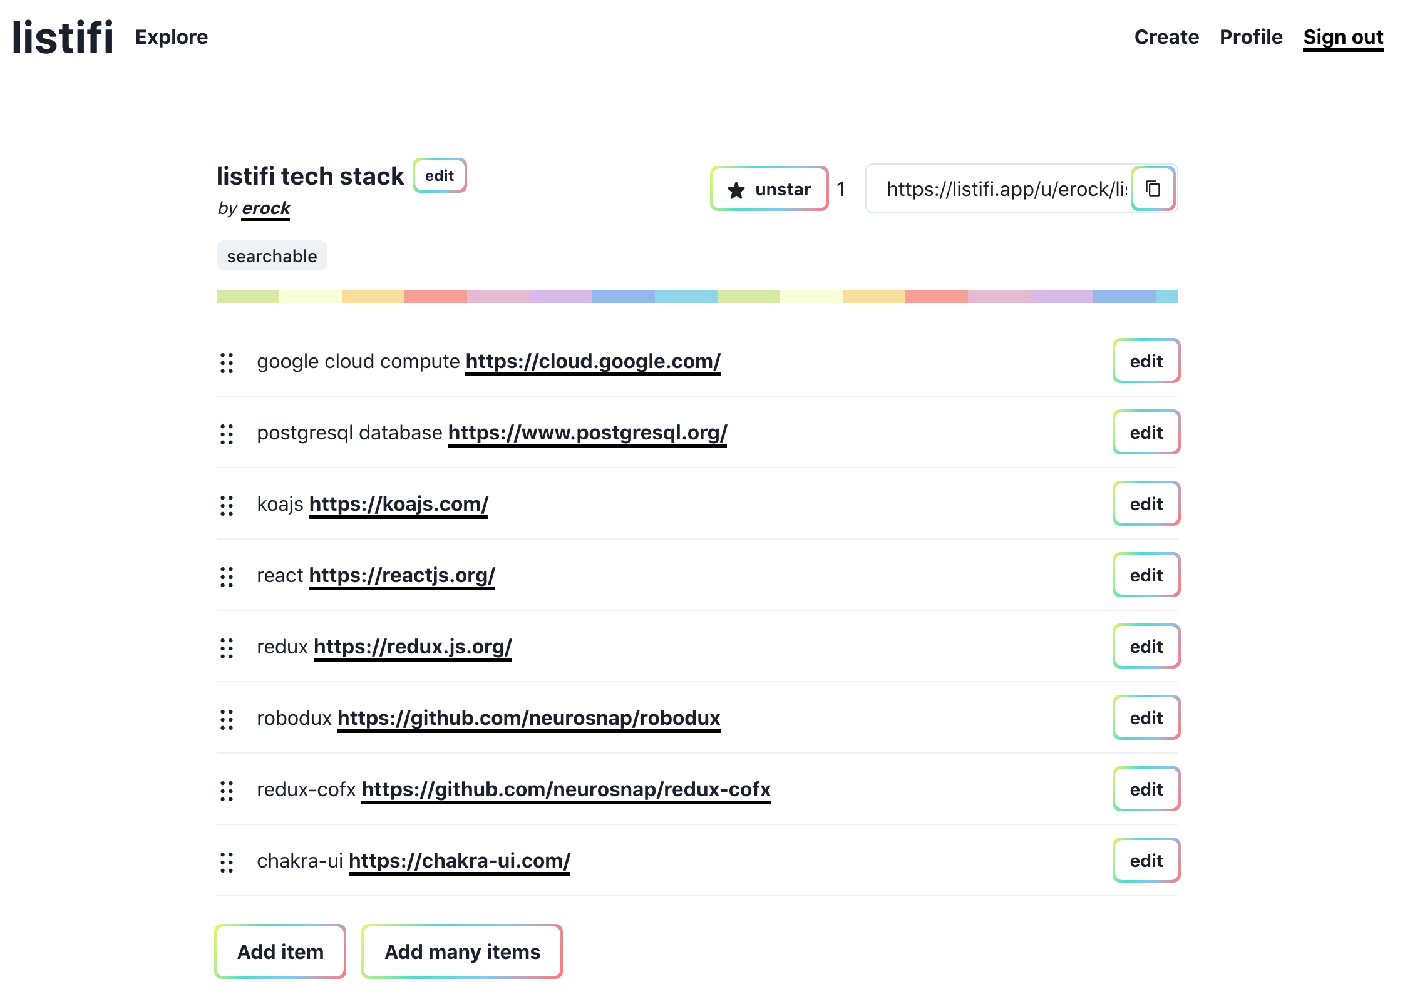This screenshot has height=999, width=1410.
Task: Open the neurosnap/robodux GitHub link
Action: (x=529, y=719)
